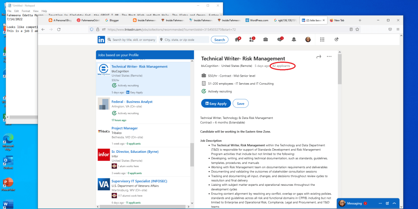Bookmark this page with star icon
Viewport: 418px width, 209px height.
pos(356,29)
